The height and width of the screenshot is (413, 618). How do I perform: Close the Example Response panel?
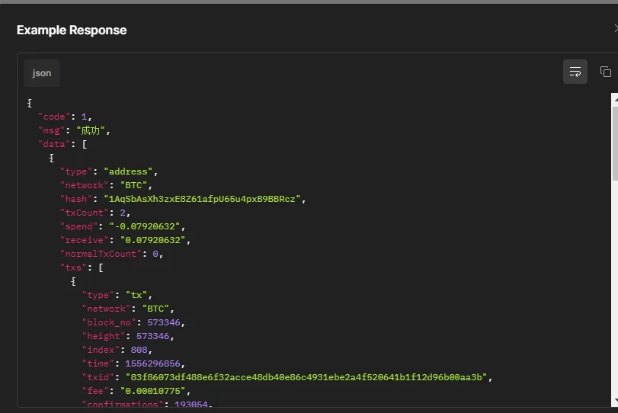(615, 29)
